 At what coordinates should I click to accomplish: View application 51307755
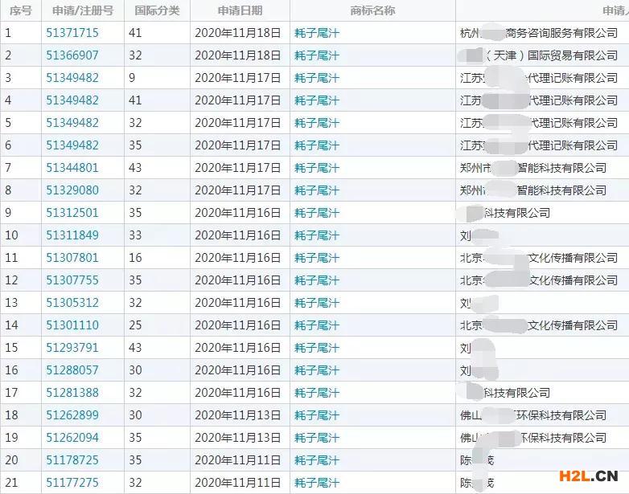click(x=72, y=280)
